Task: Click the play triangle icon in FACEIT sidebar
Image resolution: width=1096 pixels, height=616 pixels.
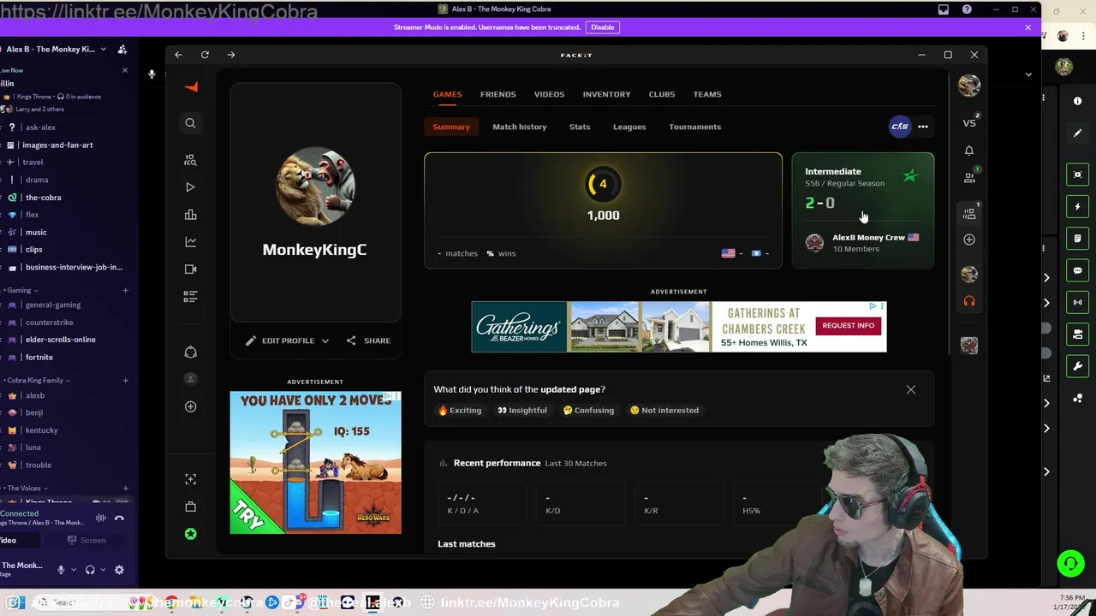Action: click(x=190, y=187)
